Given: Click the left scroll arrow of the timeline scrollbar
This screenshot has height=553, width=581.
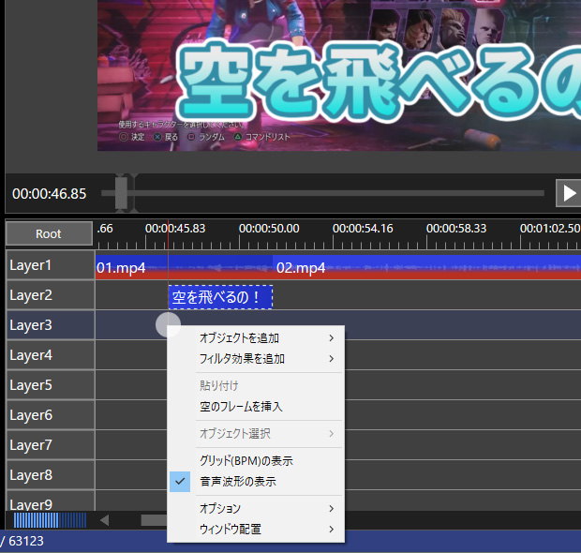Looking at the screenshot, I should click(x=105, y=520).
